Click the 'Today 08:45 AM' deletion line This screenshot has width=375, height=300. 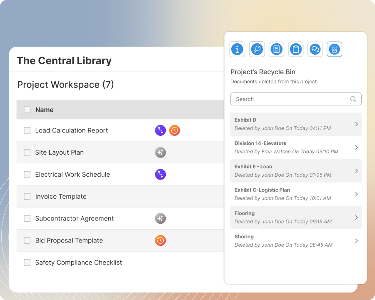[283, 245]
